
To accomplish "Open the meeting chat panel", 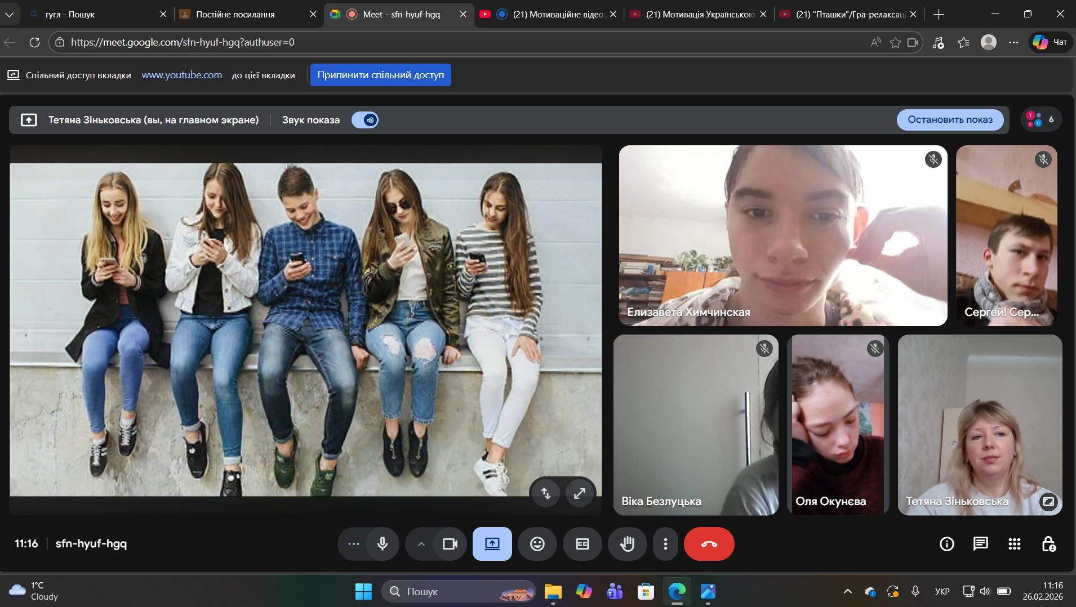I will (980, 544).
